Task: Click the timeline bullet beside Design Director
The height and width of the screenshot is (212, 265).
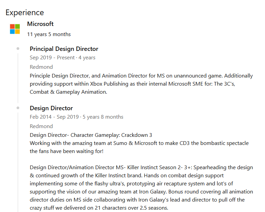Action: point(18,108)
